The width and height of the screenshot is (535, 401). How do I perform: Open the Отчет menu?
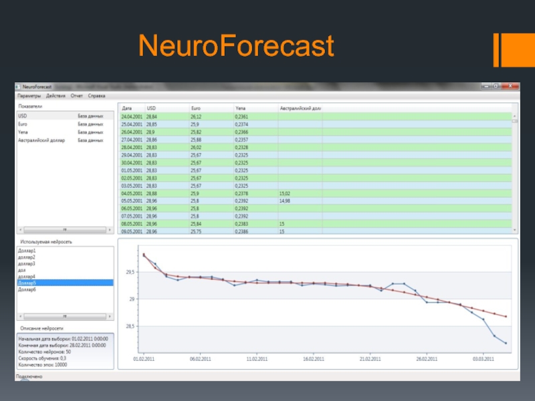77,96
